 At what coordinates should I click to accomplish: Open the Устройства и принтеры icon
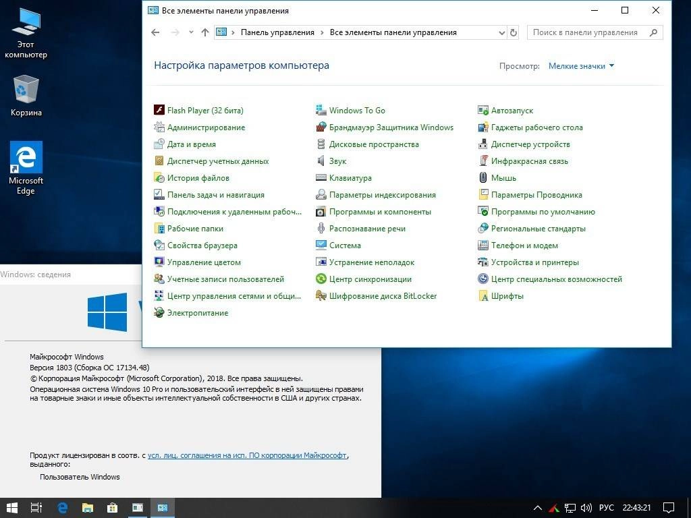pyautogui.click(x=483, y=262)
